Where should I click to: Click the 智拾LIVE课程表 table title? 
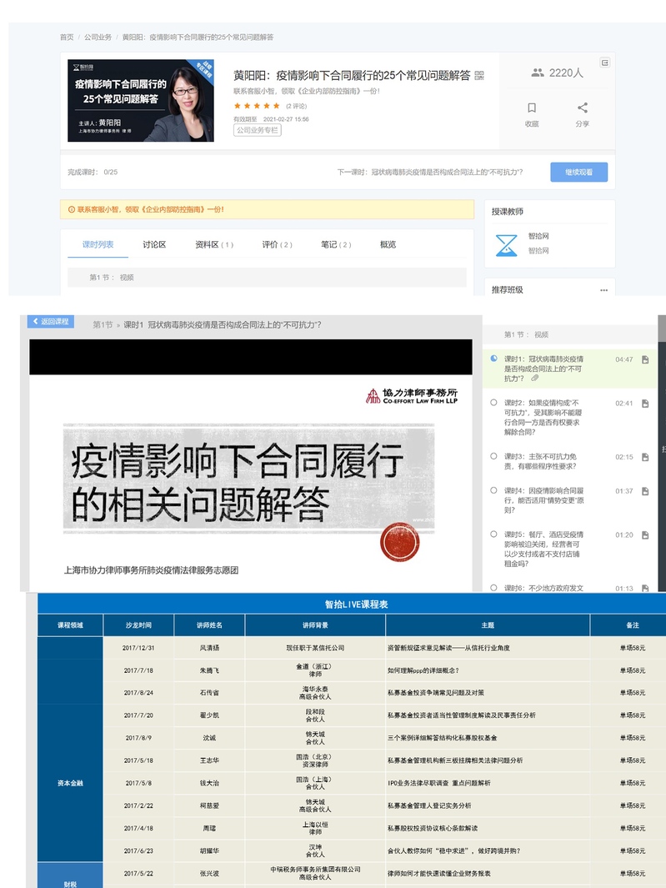[x=356, y=605]
